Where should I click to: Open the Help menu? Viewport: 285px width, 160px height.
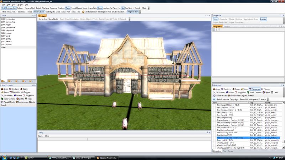coord(26,5)
